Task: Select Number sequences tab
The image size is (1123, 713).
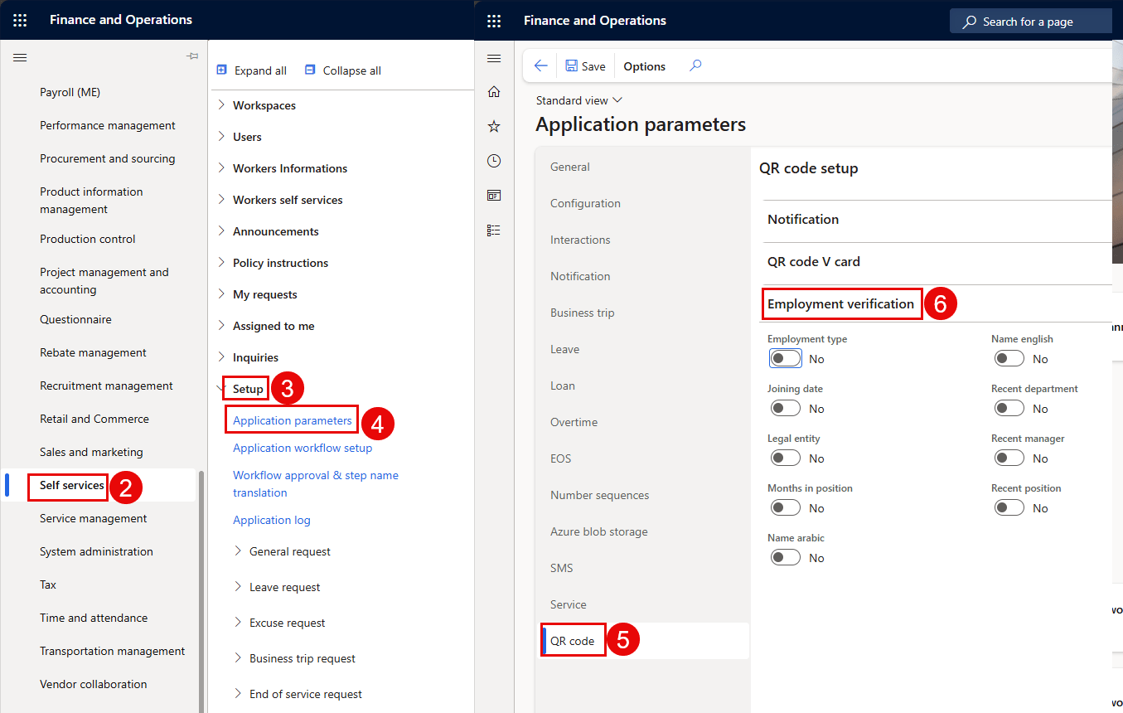Action: click(600, 495)
